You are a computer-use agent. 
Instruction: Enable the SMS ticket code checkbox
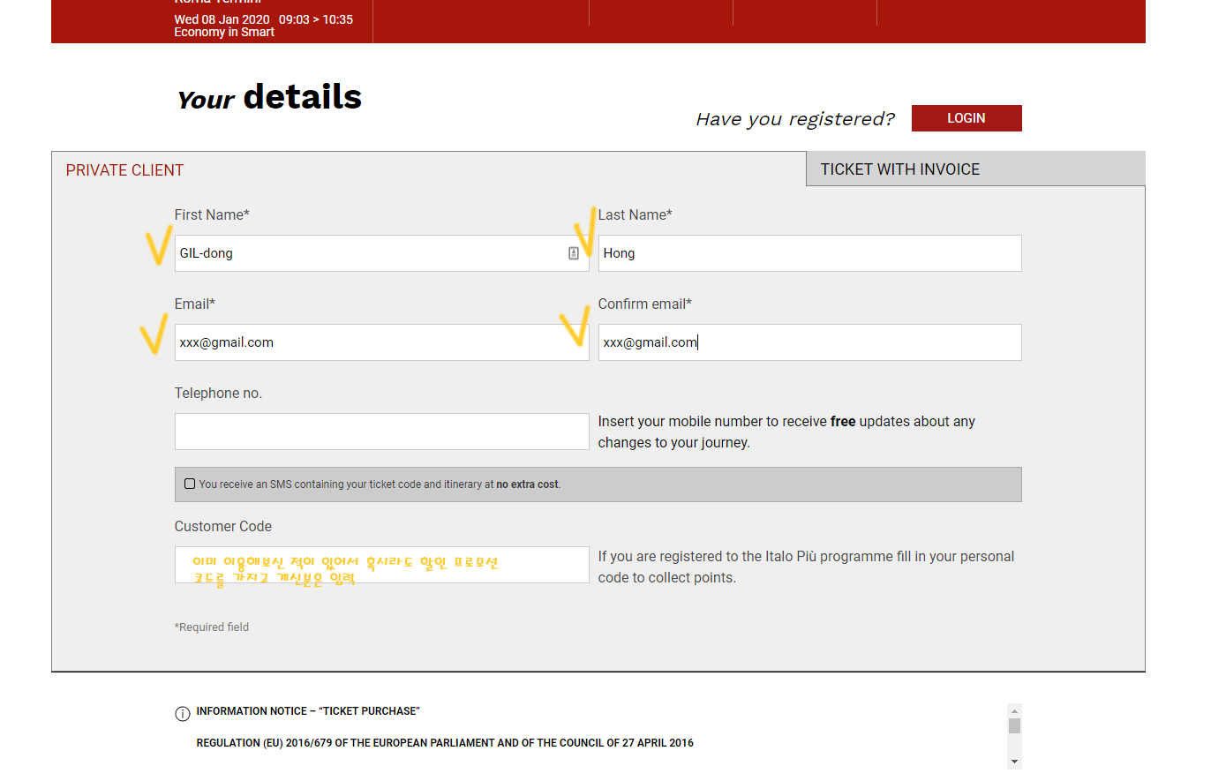[190, 484]
